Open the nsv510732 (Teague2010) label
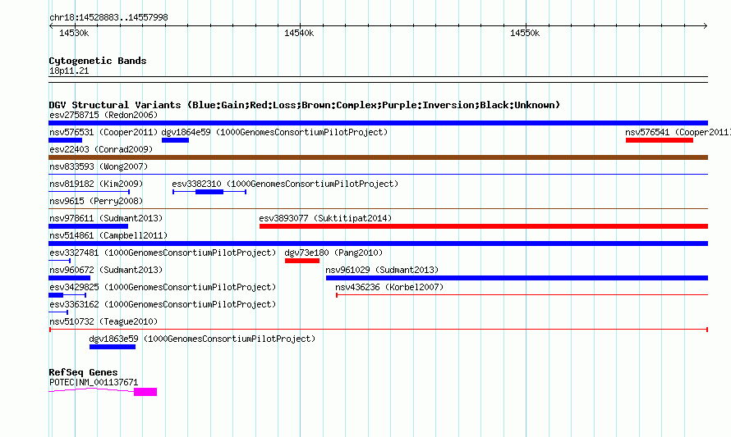 103,321
